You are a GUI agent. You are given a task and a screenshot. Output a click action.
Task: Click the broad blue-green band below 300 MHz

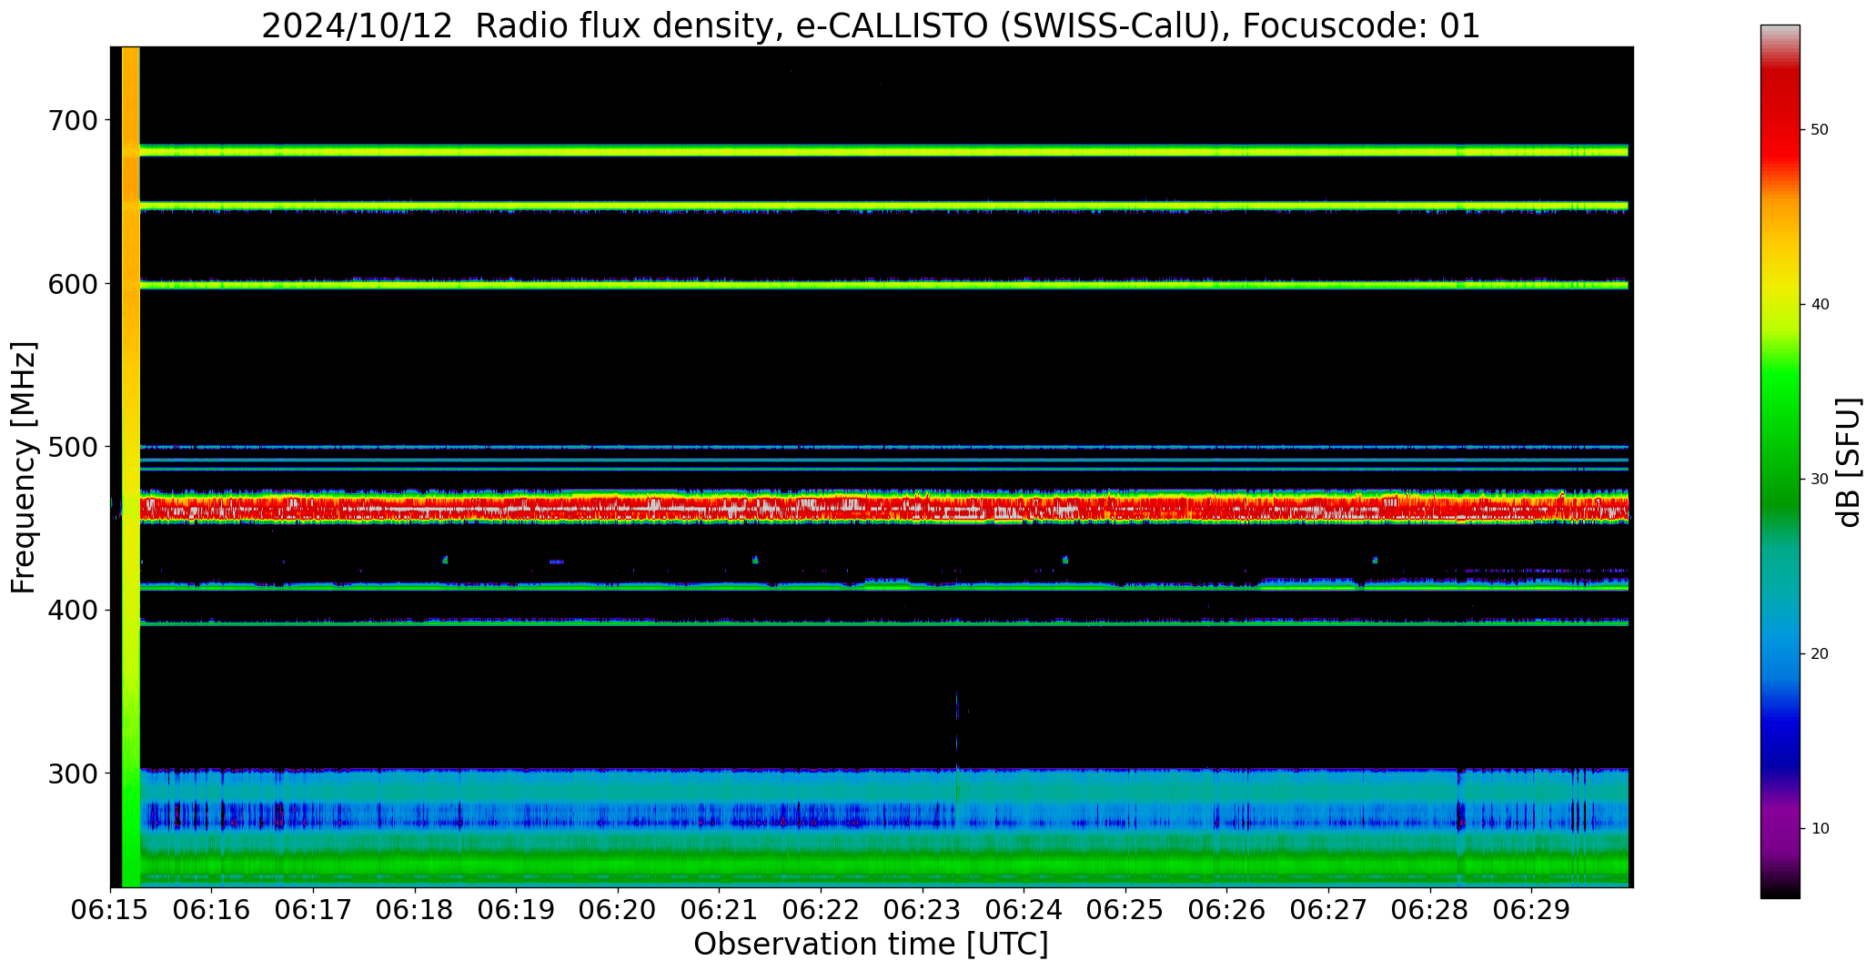[x=883, y=827]
